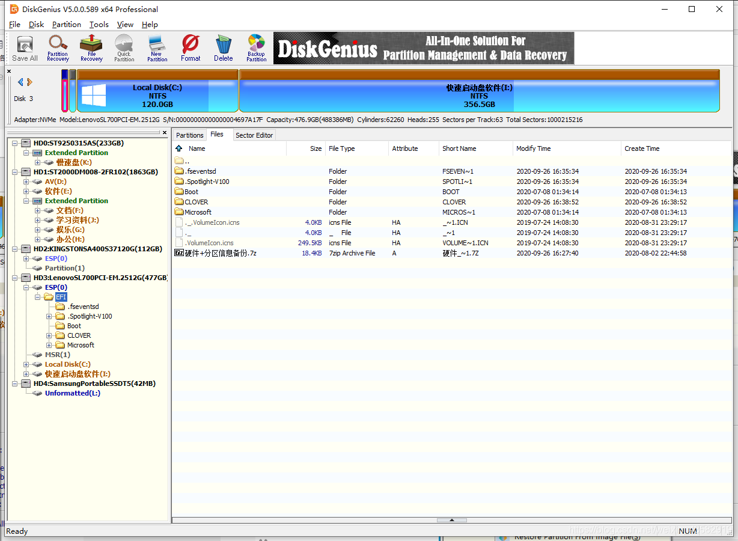Select MSR(1) in the tree
Image resolution: width=738 pixels, height=541 pixels.
pos(58,355)
